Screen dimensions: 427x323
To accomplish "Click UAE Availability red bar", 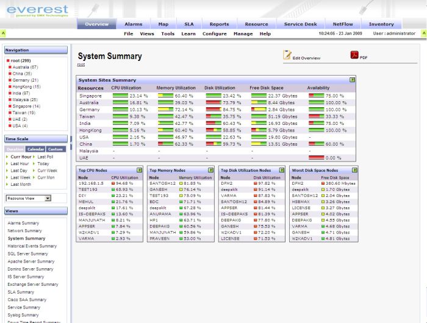I will (316, 158).
